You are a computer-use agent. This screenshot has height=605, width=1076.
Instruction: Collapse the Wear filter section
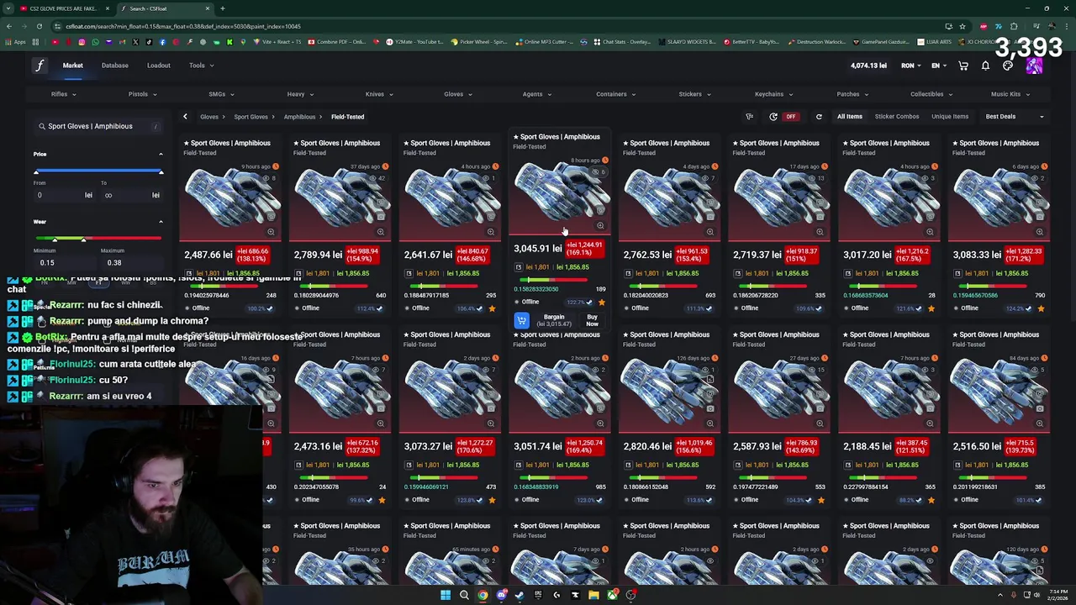coord(161,222)
